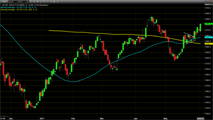Select the yellow 1245.7 average tag
The height and width of the screenshot is (120, 213).
pos(207,44)
